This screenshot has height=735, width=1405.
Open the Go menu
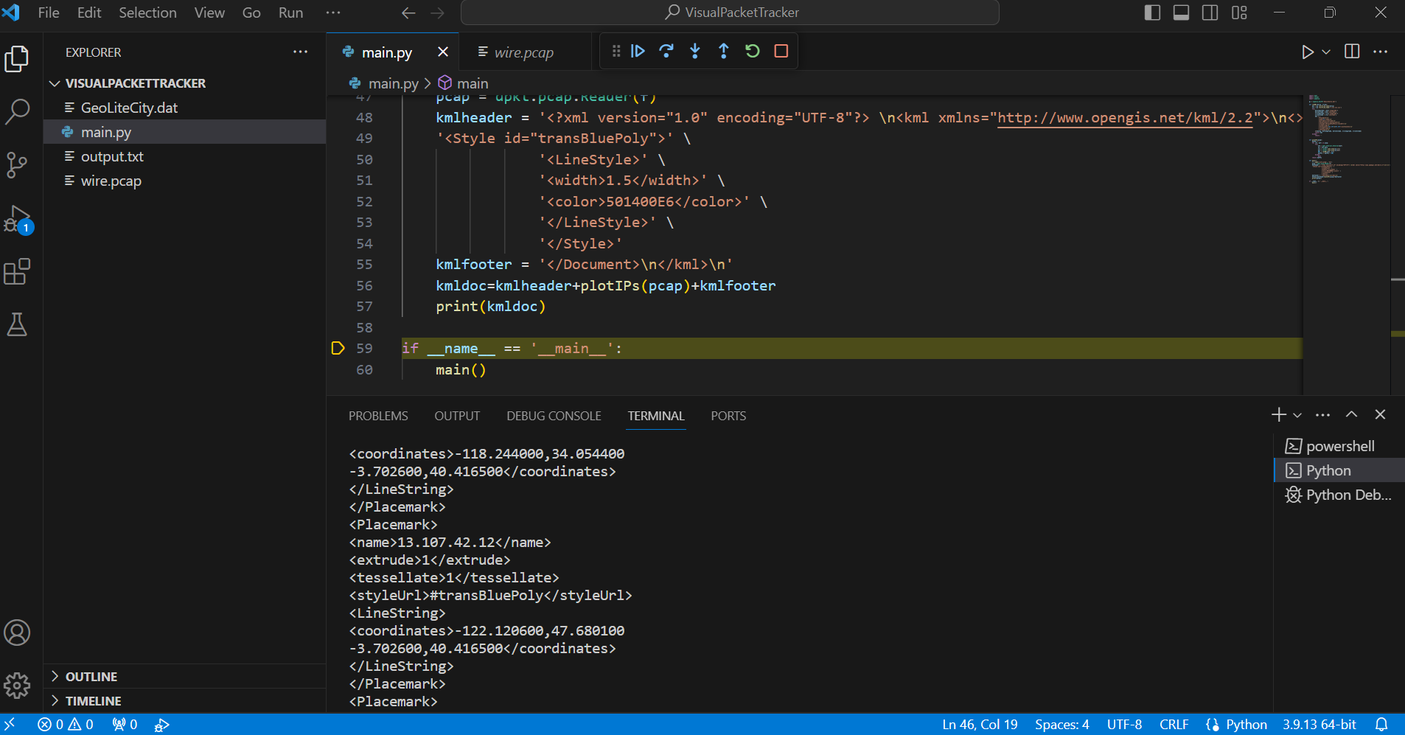pos(251,13)
